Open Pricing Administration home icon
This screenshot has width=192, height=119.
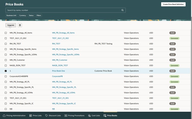4,115
